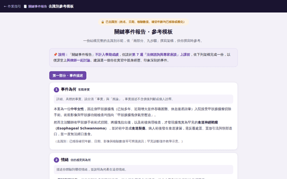The image size is (287, 179).
Task: Click the number 1 circle badge
Action: coord(57,89)
